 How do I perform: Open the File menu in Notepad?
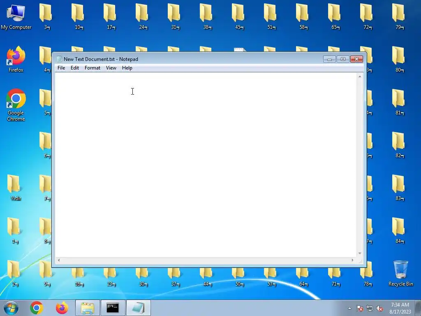[x=61, y=68]
